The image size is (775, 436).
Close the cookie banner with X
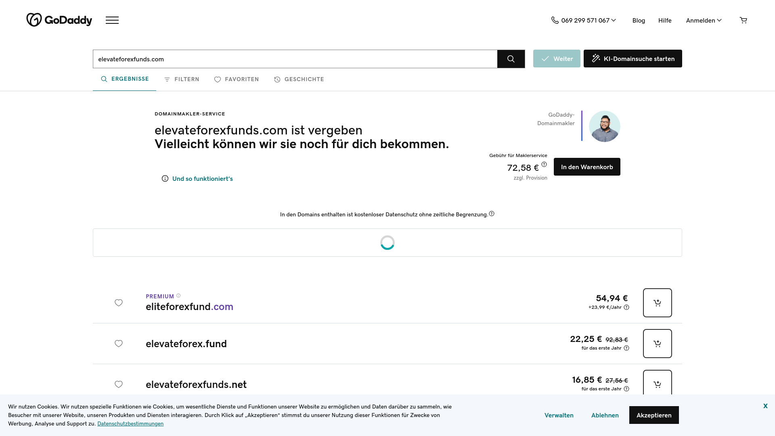tap(765, 406)
